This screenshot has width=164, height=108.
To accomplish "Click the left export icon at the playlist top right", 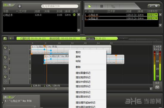I will pyautogui.click(x=151, y=6).
